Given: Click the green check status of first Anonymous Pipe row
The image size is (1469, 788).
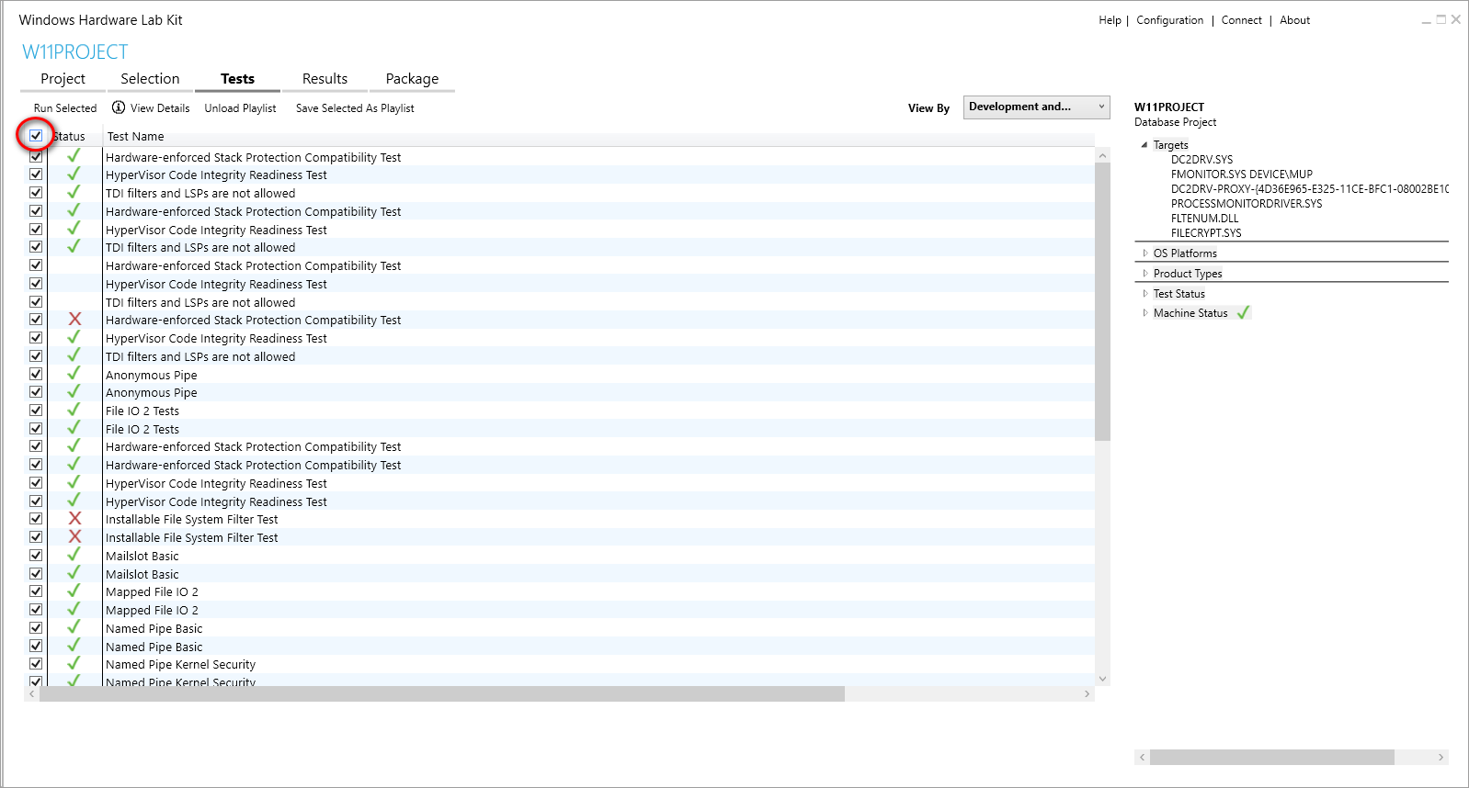Looking at the screenshot, I should (x=74, y=374).
